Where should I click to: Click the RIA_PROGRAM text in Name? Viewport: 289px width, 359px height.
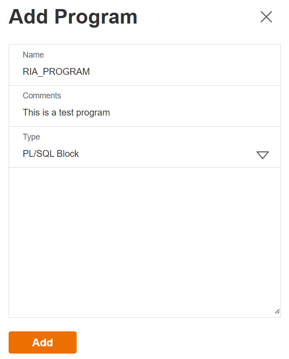point(56,72)
